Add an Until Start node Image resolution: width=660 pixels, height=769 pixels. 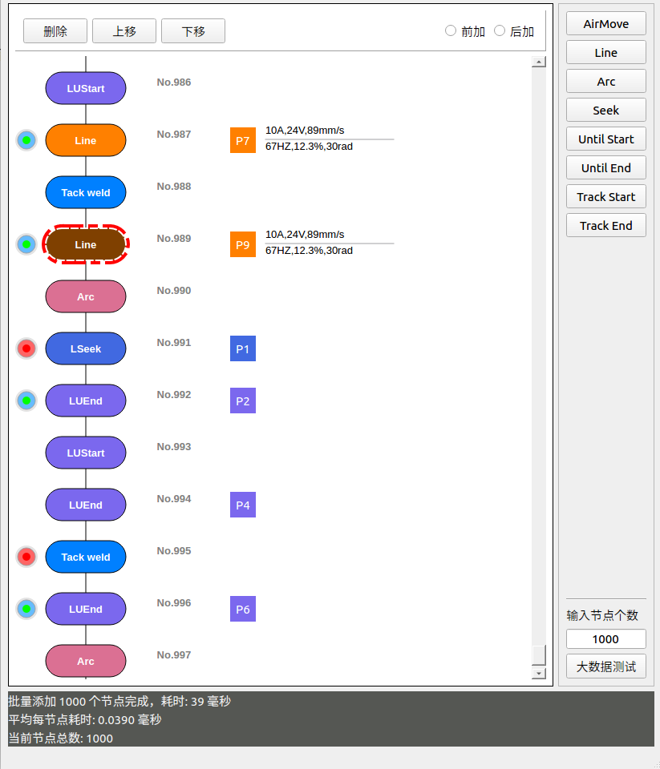tap(605, 139)
